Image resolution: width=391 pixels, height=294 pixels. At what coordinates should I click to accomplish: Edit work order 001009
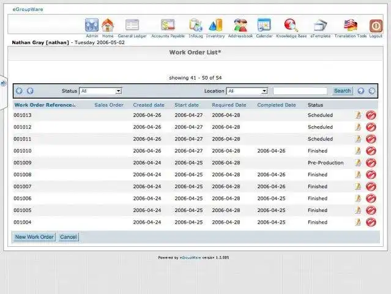pyautogui.click(x=358, y=163)
